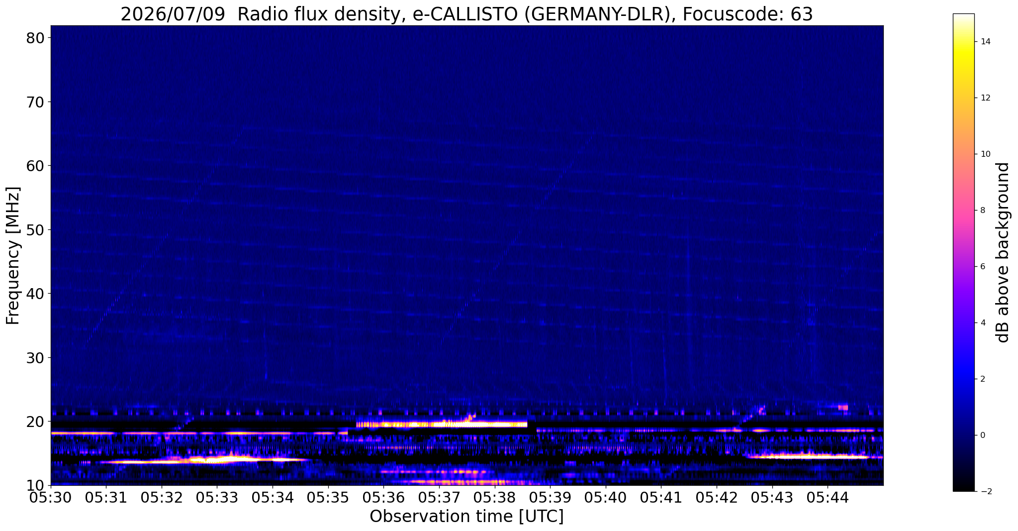This screenshot has height=531, width=1018.
Task: Click the pink spot near 22 MHz at 05:44
Action: click(x=842, y=408)
